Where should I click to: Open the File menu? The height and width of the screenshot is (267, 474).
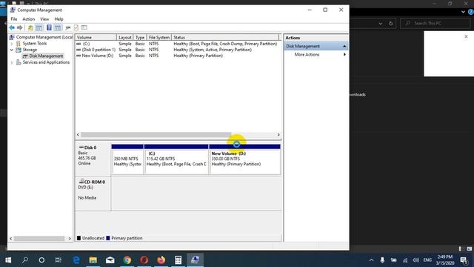click(x=14, y=19)
